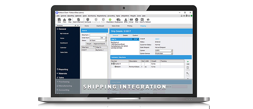This screenshot has height=109, width=253.
Task: Click the ShipExpress truck icon
Action: coord(118,20)
